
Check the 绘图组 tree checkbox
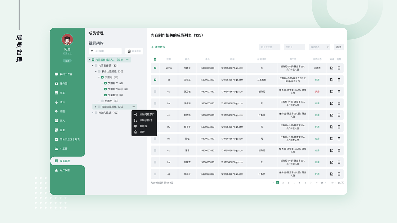coord(102,101)
